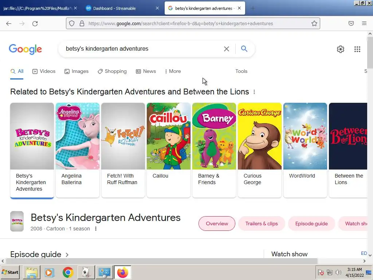Click the Firefox taskbar button
This screenshot has height=280, width=373.
(x=122, y=272)
